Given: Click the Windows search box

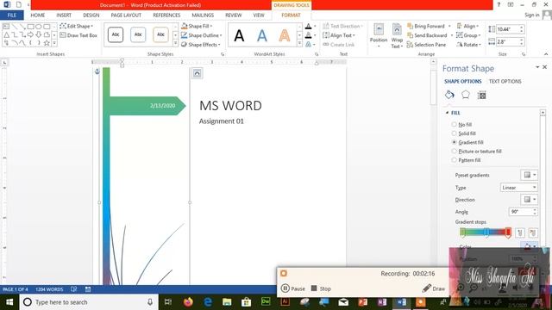Looking at the screenshot, I should click(88, 302).
